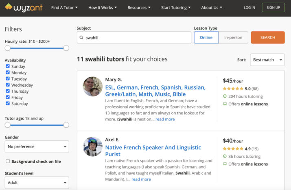Click the orange SEARCH button
291x190 pixels.
point(268,37)
